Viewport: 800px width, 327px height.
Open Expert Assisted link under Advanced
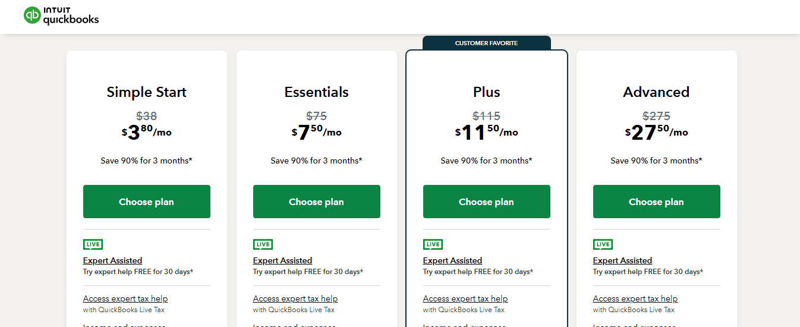tap(622, 260)
